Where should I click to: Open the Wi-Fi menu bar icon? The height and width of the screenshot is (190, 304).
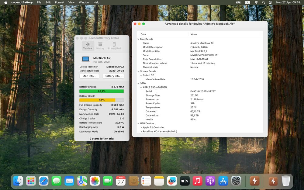[256, 2]
